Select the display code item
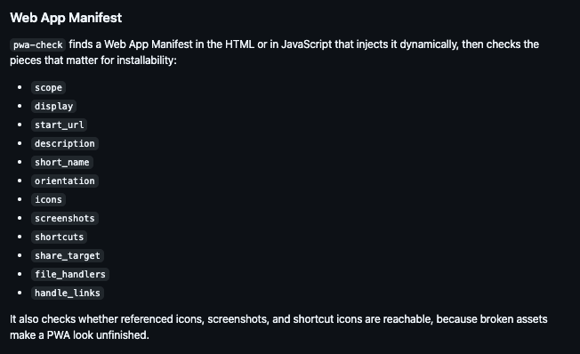580x354 pixels. click(54, 106)
